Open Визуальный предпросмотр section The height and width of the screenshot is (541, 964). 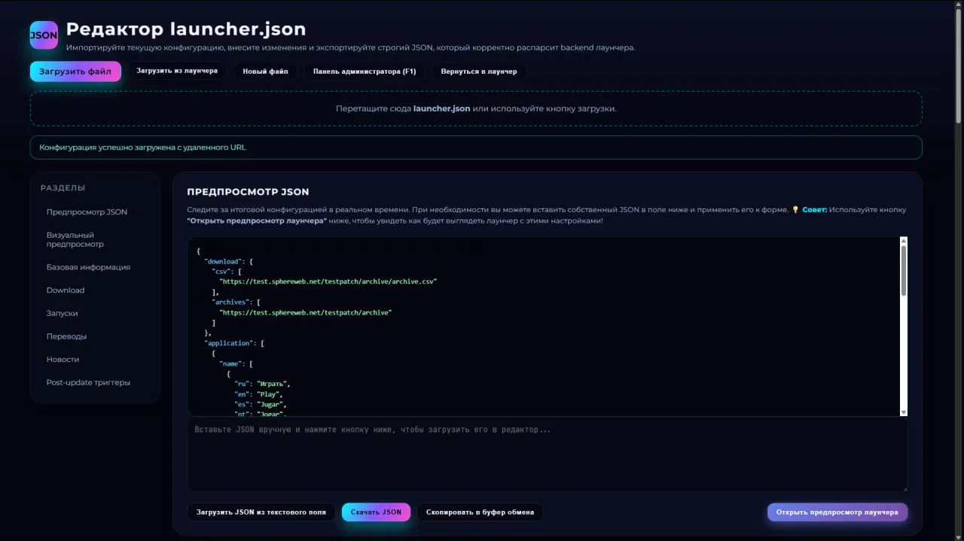point(75,239)
